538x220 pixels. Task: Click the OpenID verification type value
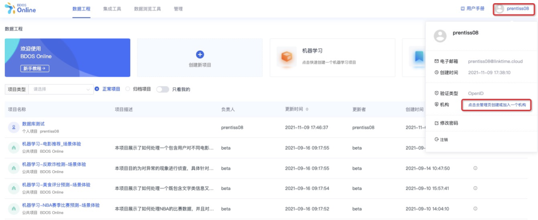[x=476, y=93]
